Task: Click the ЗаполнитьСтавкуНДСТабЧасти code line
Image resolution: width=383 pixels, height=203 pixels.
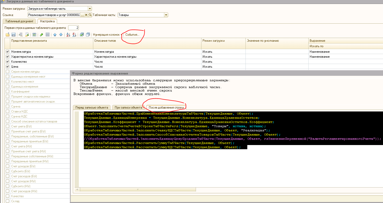Action: 177,130
